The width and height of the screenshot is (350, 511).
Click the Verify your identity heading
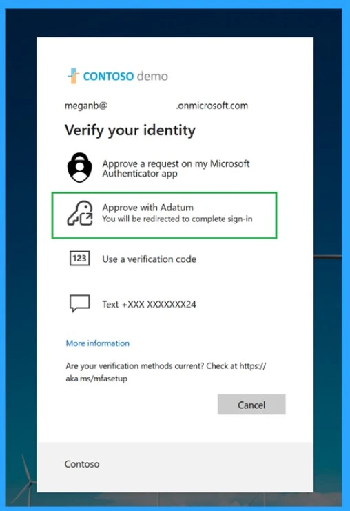[130, 130]
